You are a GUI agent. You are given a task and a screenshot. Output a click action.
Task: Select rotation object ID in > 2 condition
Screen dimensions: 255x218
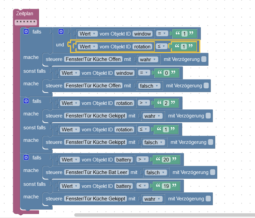124,103
